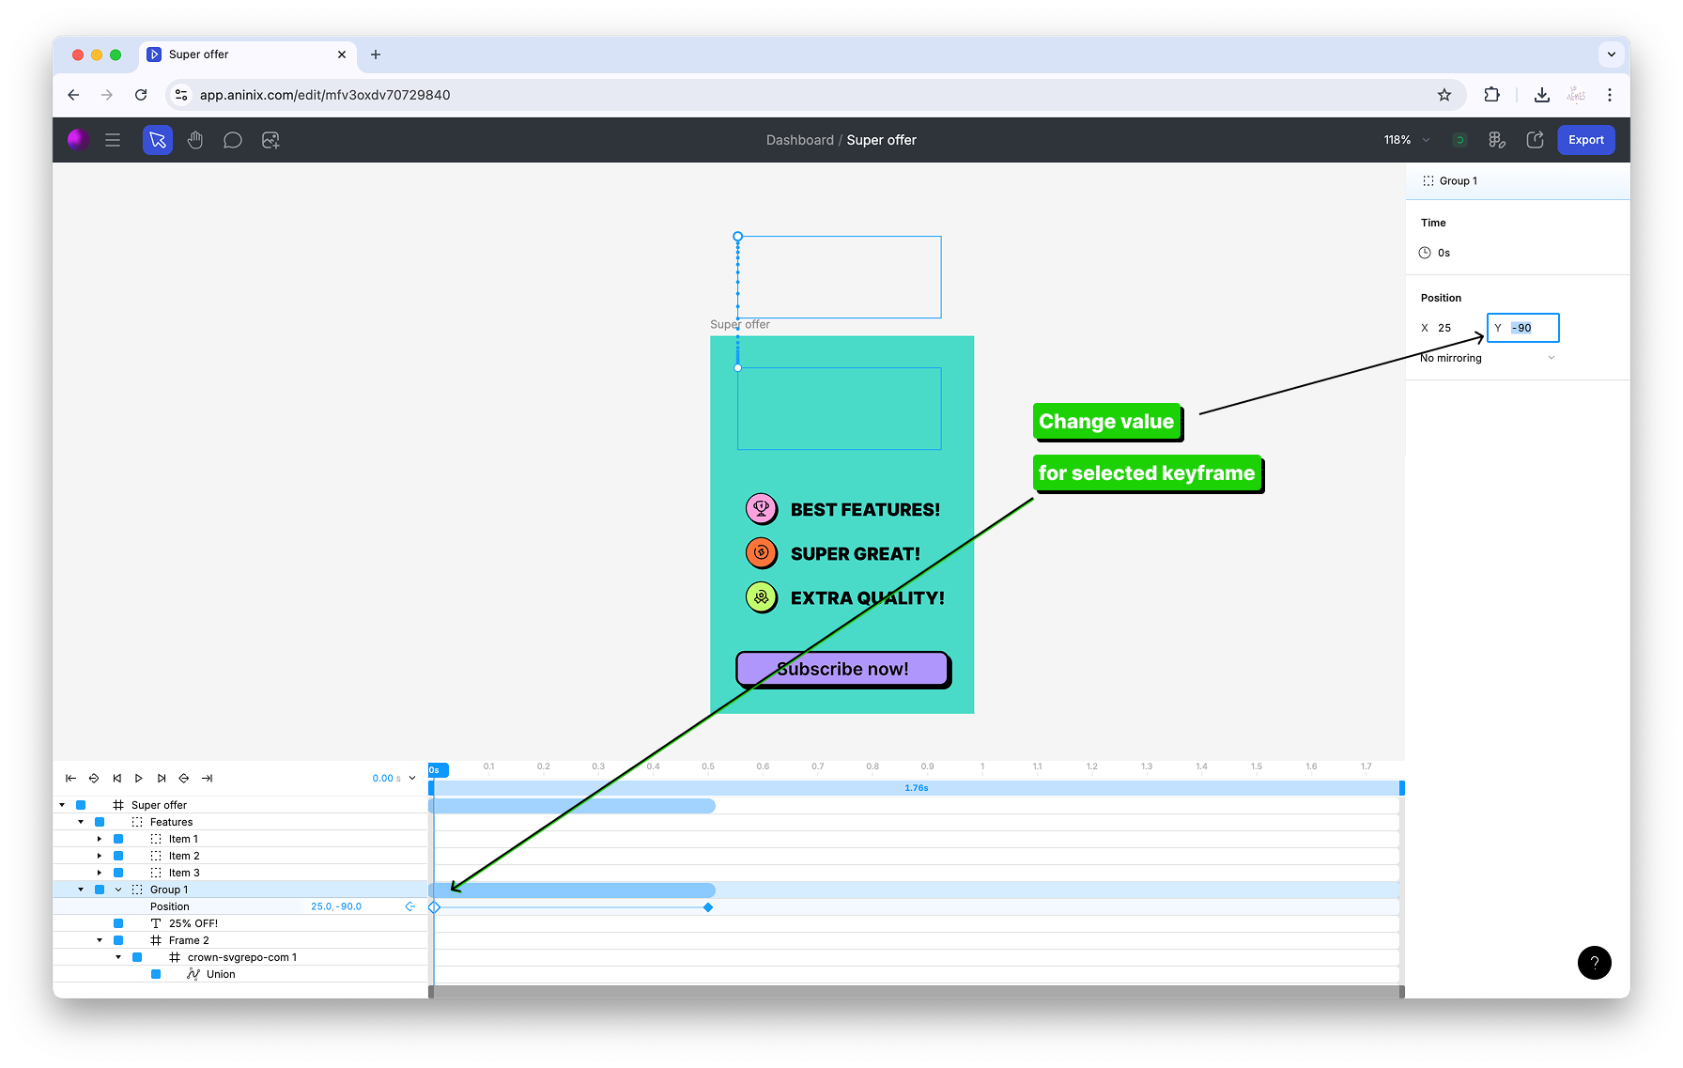Viewport: 1683px width, 1068px height.
Task: Select the Move/pointer tool in toolbar
Action: pos(158,140)
